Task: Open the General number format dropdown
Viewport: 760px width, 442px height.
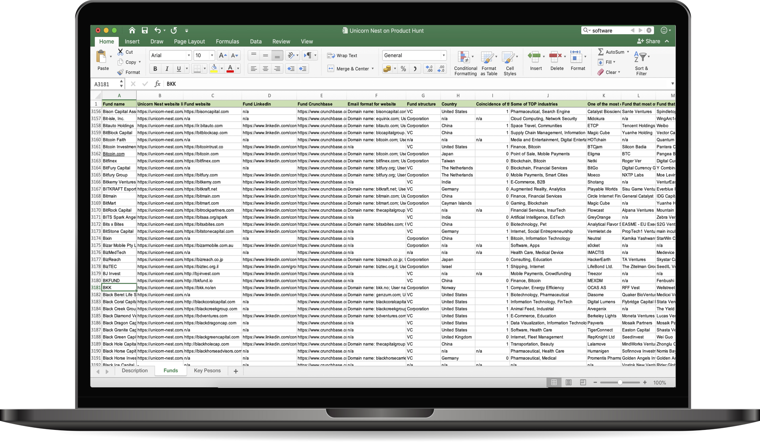Action: [443, 55]
